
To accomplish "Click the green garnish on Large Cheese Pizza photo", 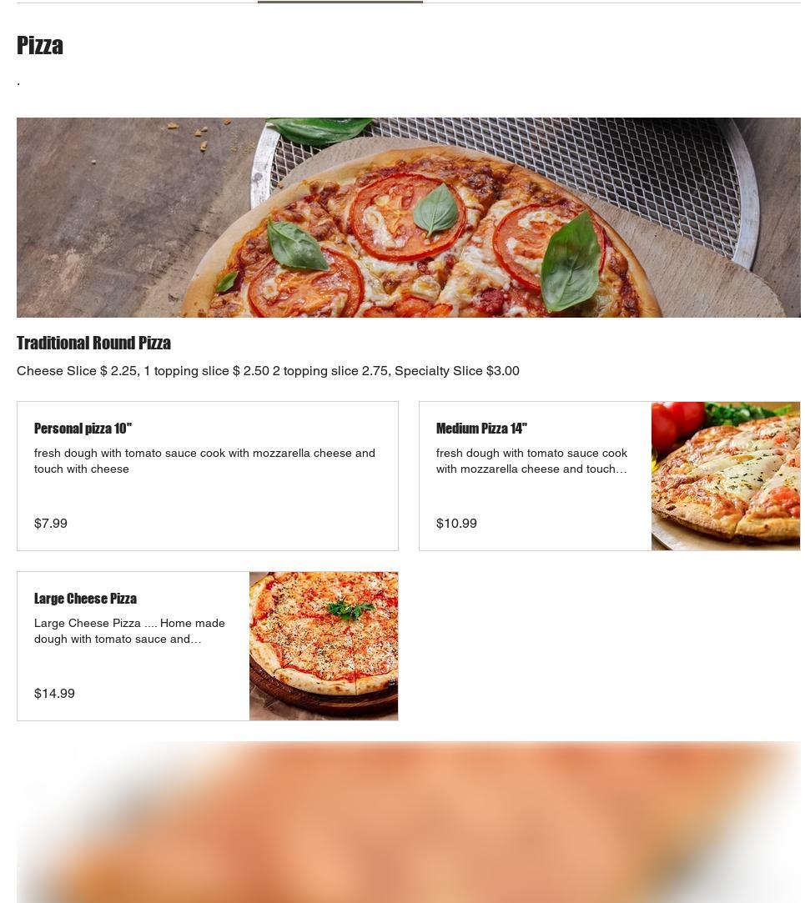I will 350,610.
